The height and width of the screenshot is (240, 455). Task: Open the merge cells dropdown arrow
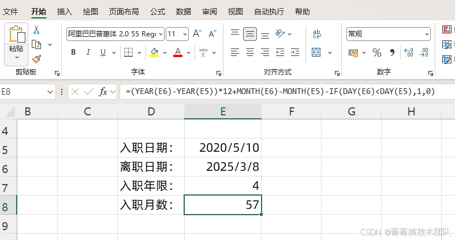click(x=330, y=52)
